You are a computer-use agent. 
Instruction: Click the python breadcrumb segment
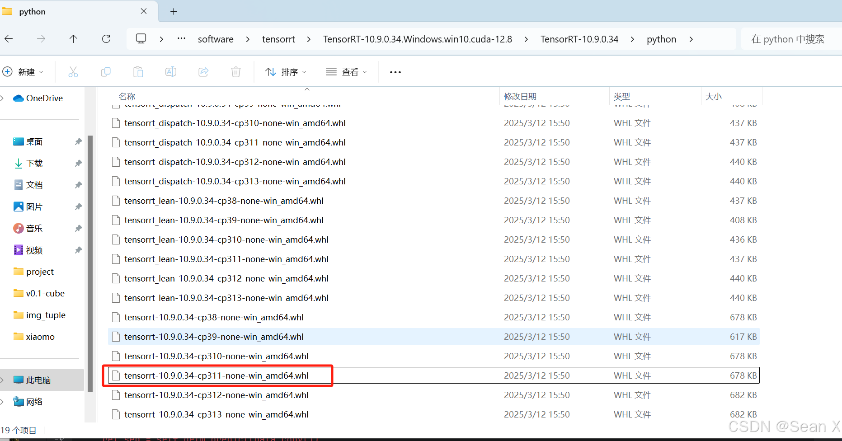coord(661,39)
